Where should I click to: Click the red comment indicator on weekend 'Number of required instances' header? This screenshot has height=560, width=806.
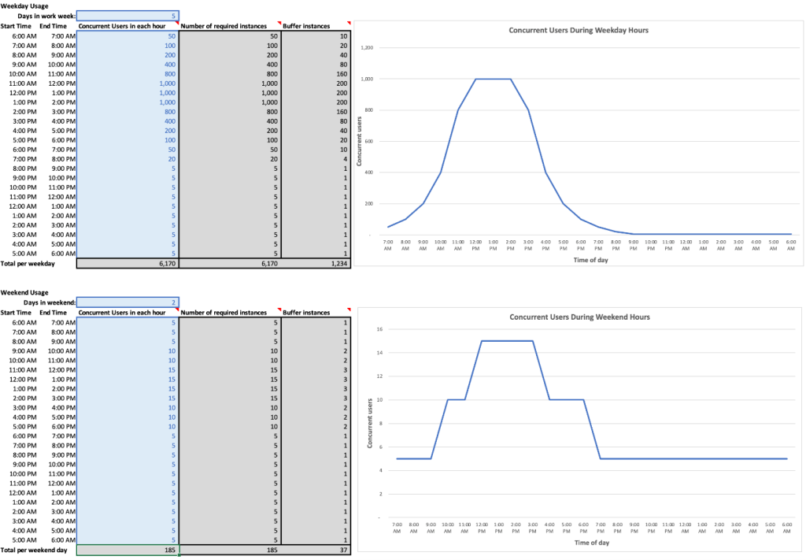pos(279,310)
